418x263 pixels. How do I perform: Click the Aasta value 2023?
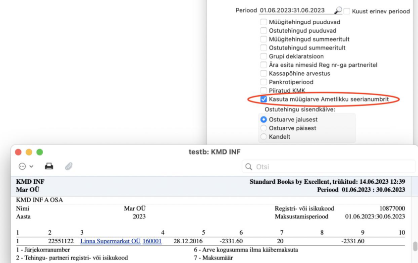139,216
